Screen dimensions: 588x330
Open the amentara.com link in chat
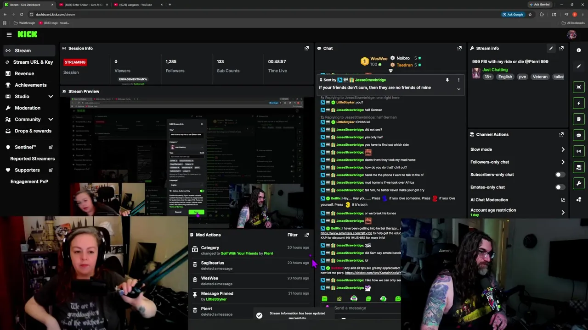tap(346, 233)
